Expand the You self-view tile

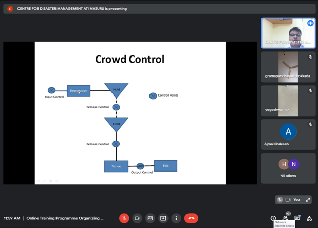308,200
